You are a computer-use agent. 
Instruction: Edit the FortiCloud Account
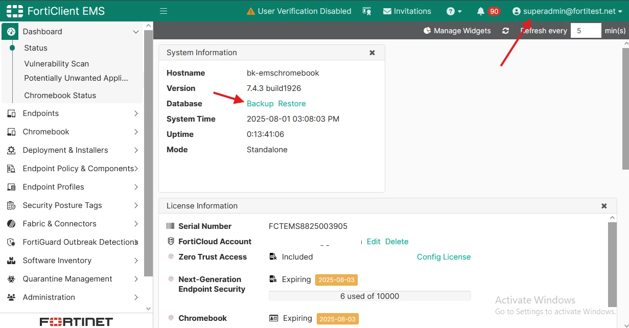(x=374, y=242)
